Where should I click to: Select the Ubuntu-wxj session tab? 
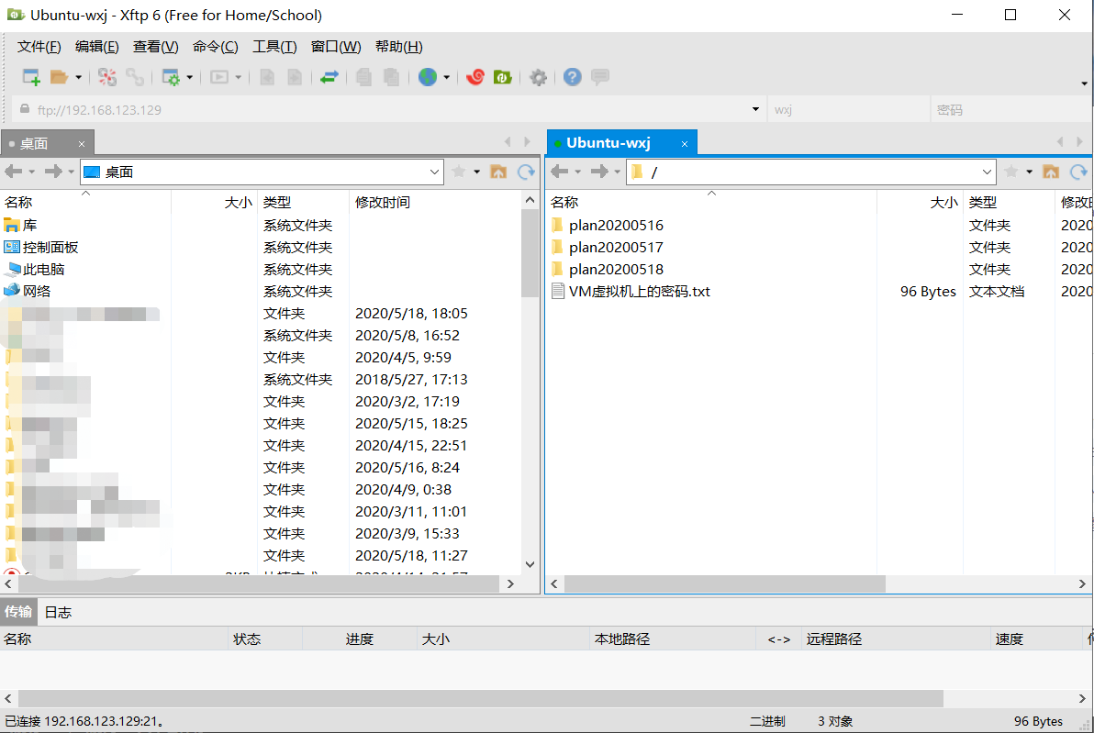coord(608,143)
